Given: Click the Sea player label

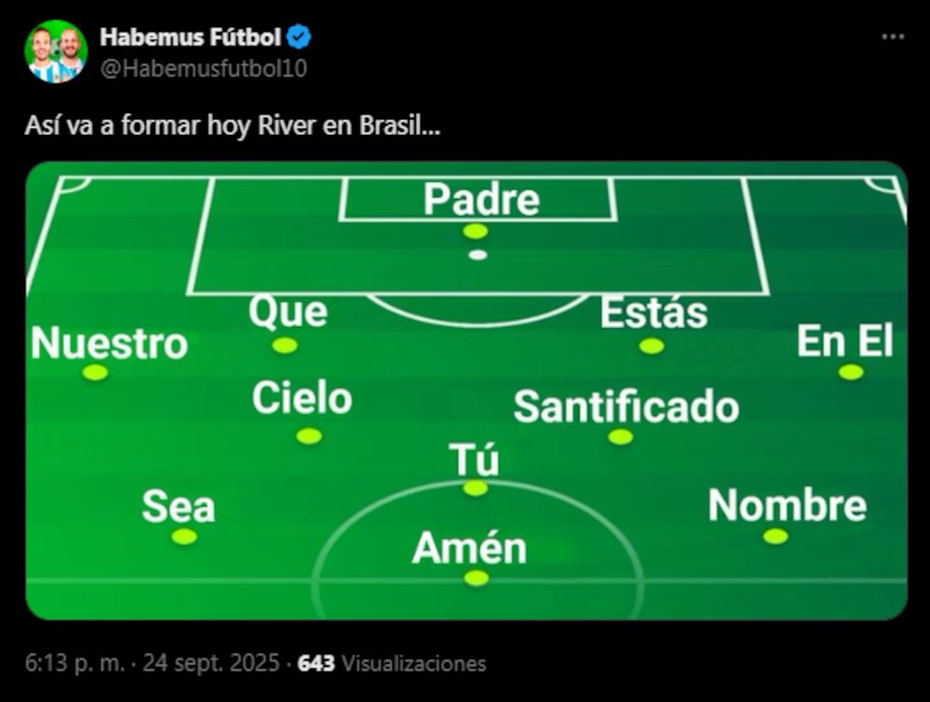Looking at the screenshot, I should [179, 508].
